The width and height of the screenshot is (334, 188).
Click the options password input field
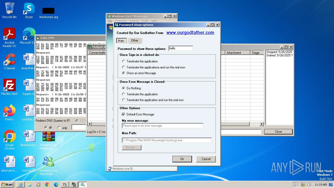[x=181, y=48]
